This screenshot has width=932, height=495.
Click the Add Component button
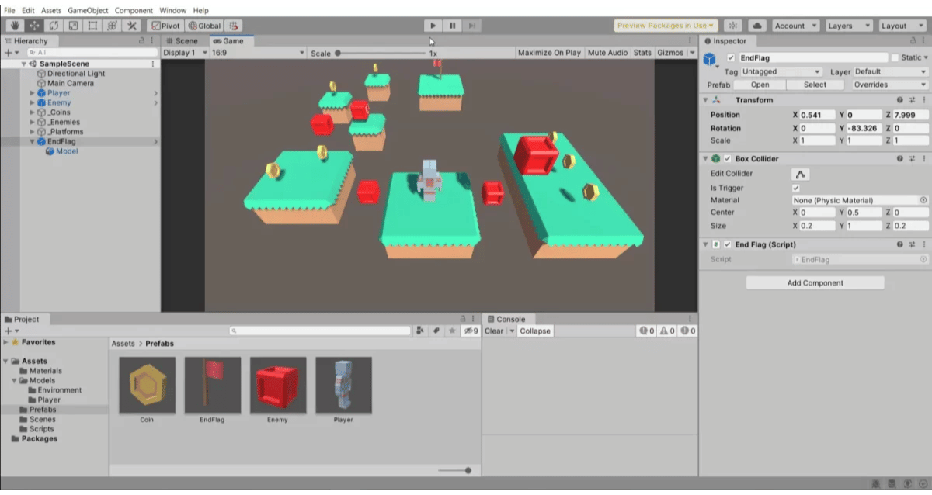(815, 282)
